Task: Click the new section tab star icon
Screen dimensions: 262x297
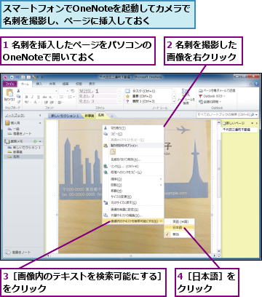Action: [x=112, y=116]
